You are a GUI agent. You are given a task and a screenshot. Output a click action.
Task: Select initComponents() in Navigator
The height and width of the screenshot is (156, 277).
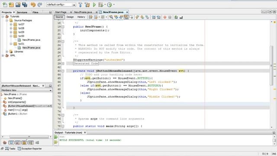coord(17,102)
